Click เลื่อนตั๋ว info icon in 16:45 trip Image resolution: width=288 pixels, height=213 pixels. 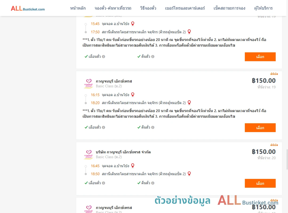tap(103, 183)
